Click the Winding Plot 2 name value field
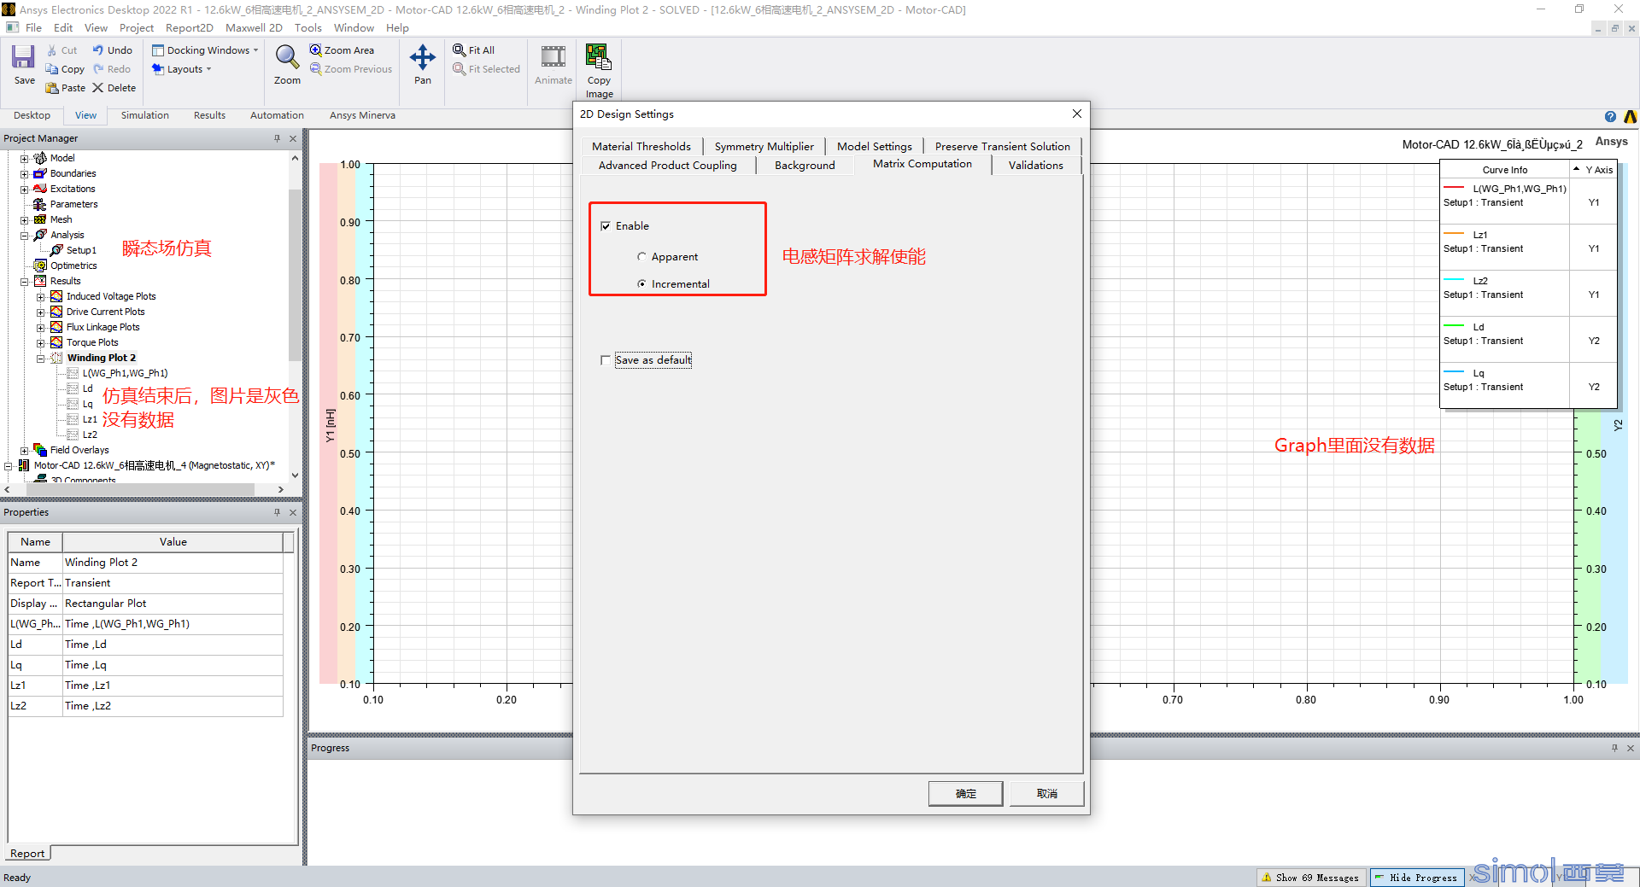The width and height of the screenshot is (1640, 887). click(x=173, y=563)
